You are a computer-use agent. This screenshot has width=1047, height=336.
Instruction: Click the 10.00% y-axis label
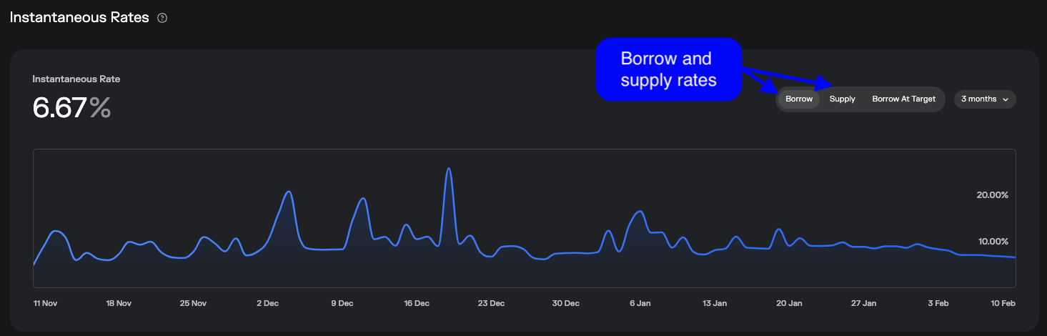pos(992,242)
